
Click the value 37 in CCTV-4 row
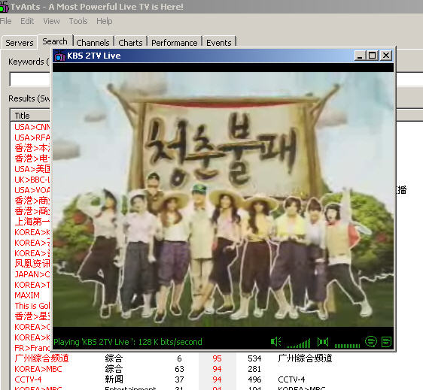click(x=179, y=379)
